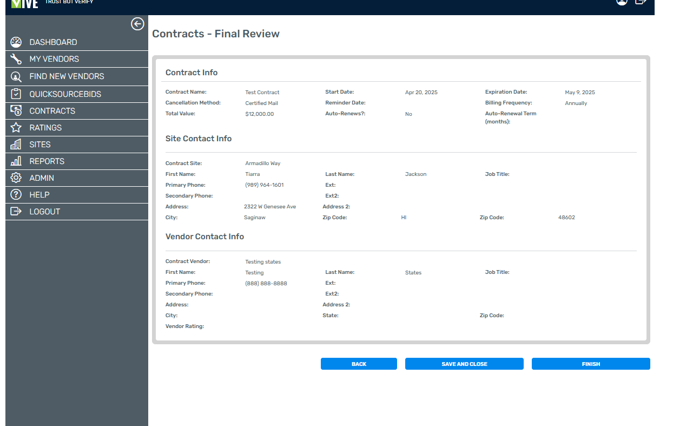Click the Certified Mail cancellation value
This screenshot has height=426, width=673.
[261, 103]
